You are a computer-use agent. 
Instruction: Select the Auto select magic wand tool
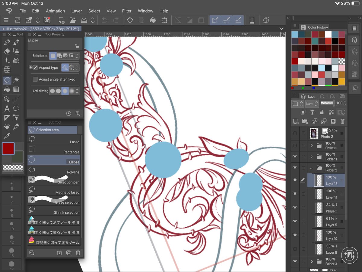click(x=16, y=80)
